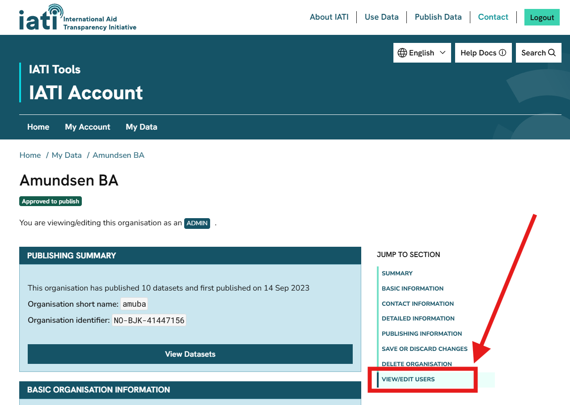The width and height of the screenshot is (570, 405).
Task: Click the My Data breadcrumb link
Action: 67,155
